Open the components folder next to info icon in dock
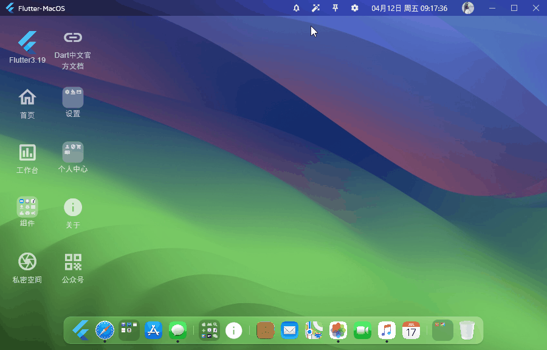 click(x=209, y=330)
